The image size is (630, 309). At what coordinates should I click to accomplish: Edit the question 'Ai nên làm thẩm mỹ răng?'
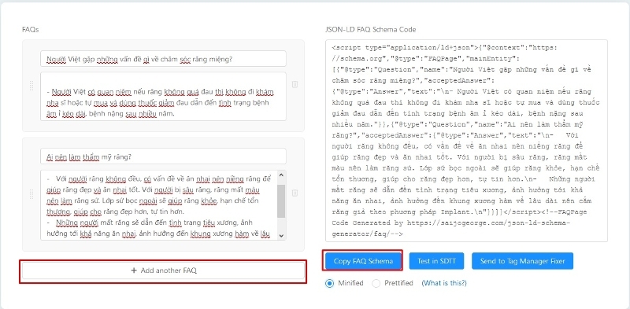coord(164,156)
